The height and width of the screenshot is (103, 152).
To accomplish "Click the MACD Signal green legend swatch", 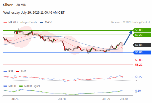I will 21,86.
